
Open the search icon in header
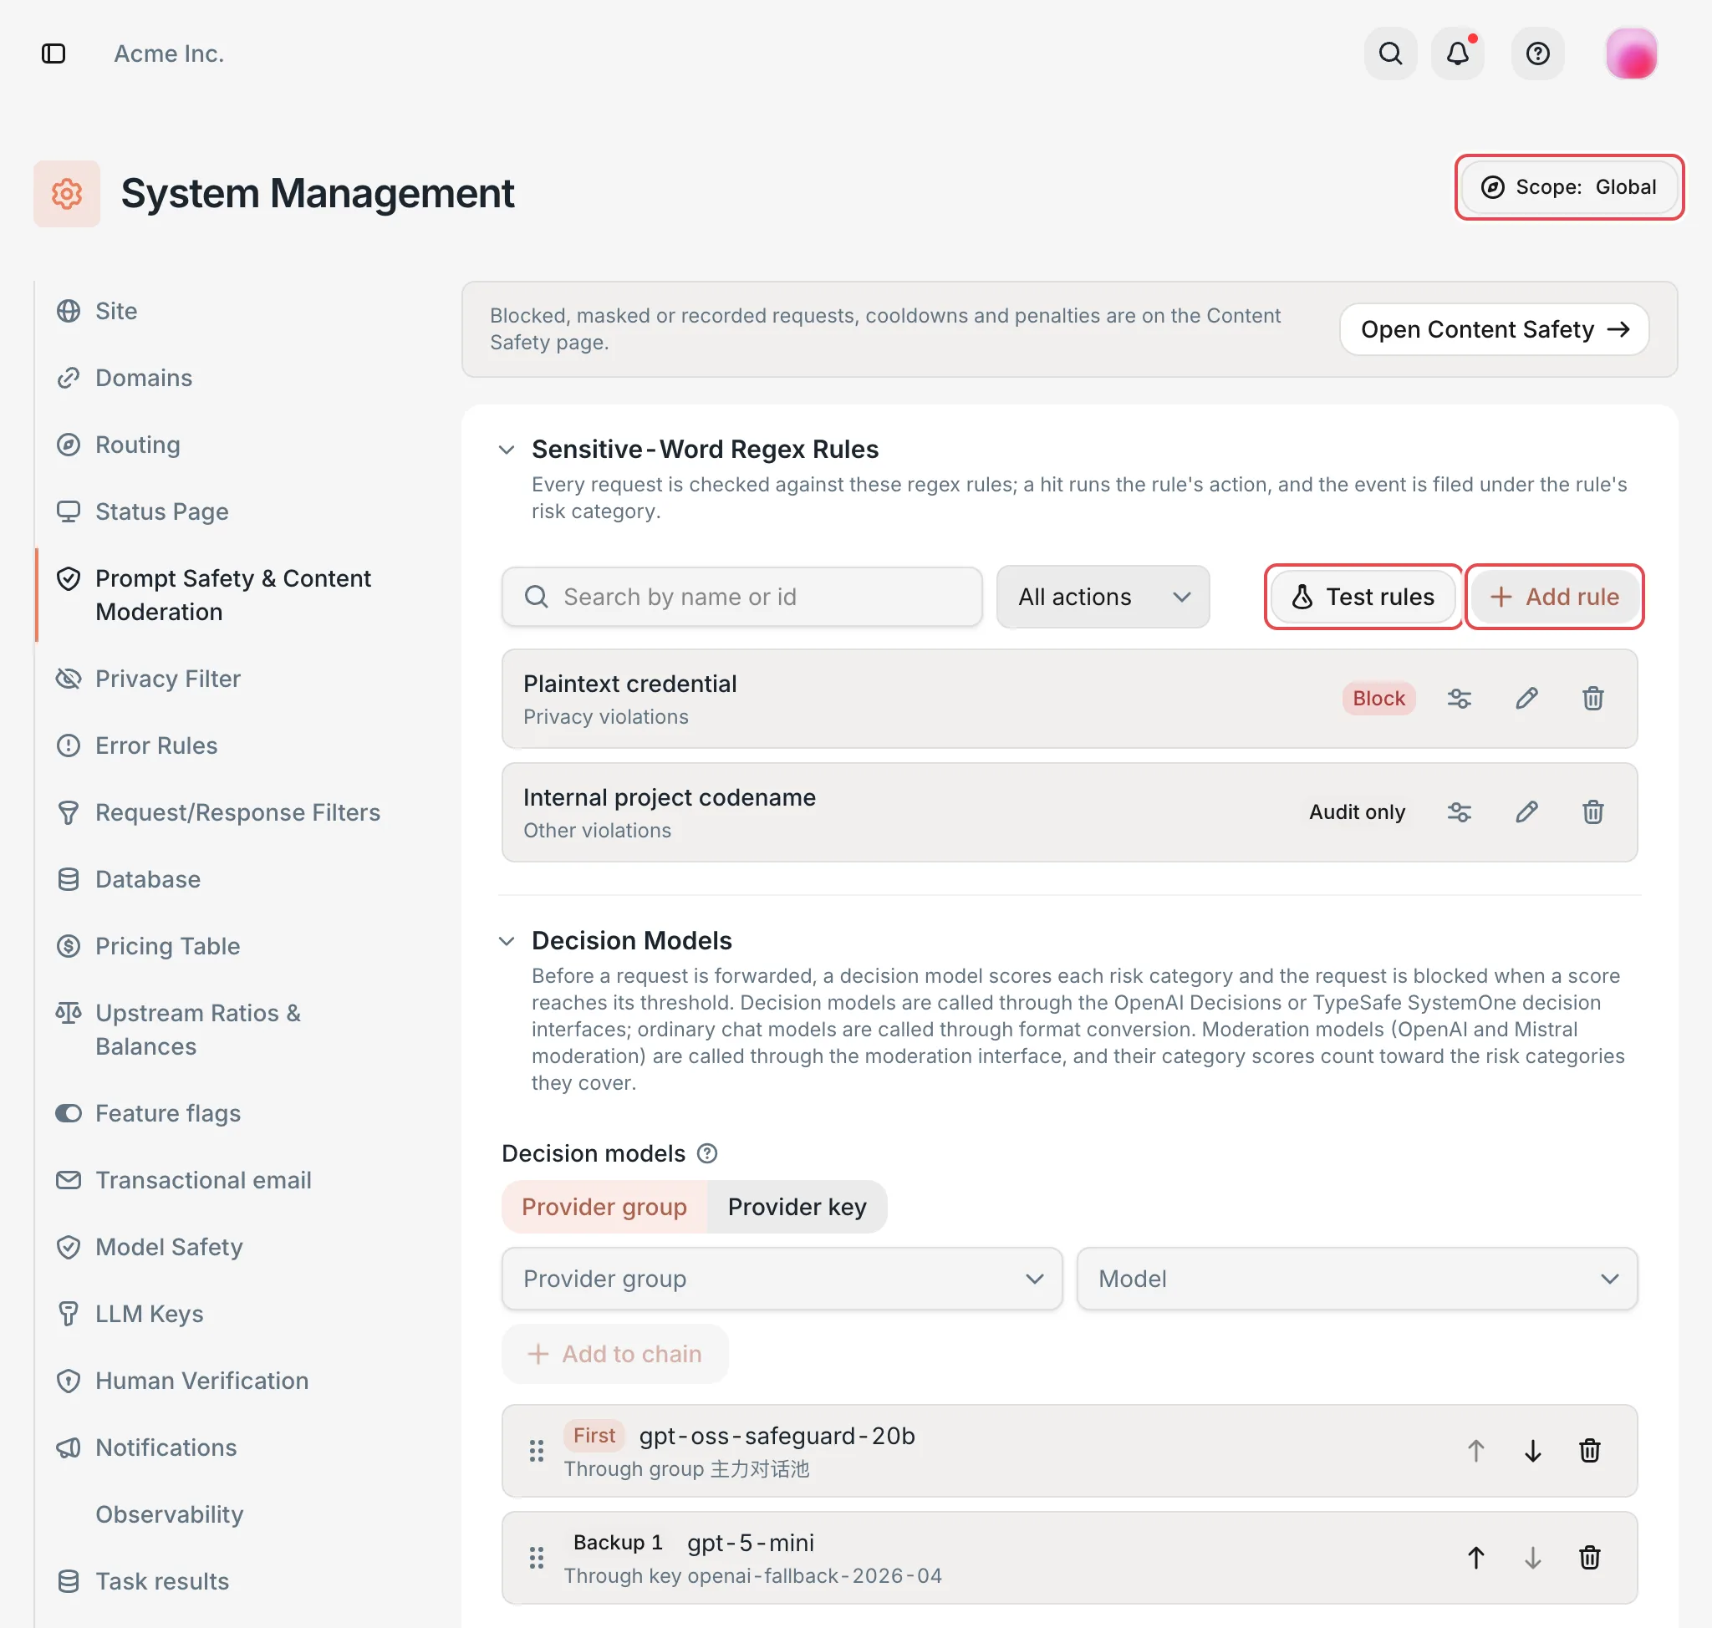point(1390,53)
